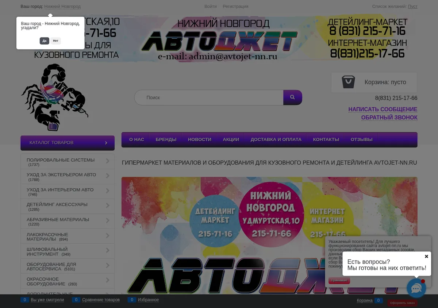Open the shopping cart bag icon
Image resolution: width=438 pixels, height=308 pixels.
tap(348, 82)
